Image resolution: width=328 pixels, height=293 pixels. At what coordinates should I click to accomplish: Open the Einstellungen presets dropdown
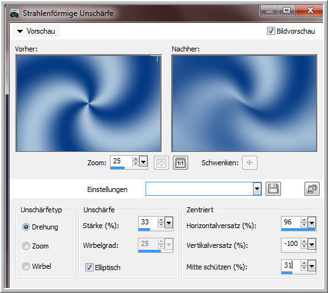[257, 189]
